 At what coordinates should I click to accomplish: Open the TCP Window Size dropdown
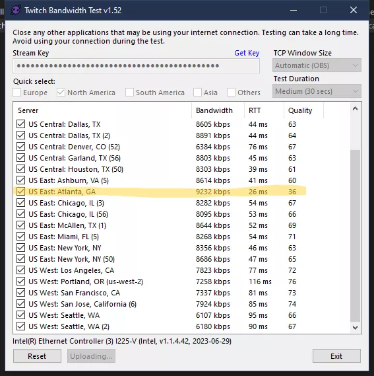pyautogui.click(x=317, y=65)
